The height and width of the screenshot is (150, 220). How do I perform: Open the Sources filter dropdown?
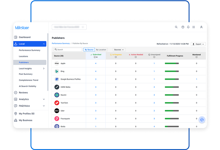pos(119,50)
